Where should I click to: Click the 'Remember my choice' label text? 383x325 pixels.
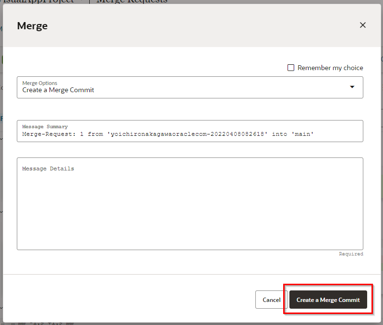330,68
